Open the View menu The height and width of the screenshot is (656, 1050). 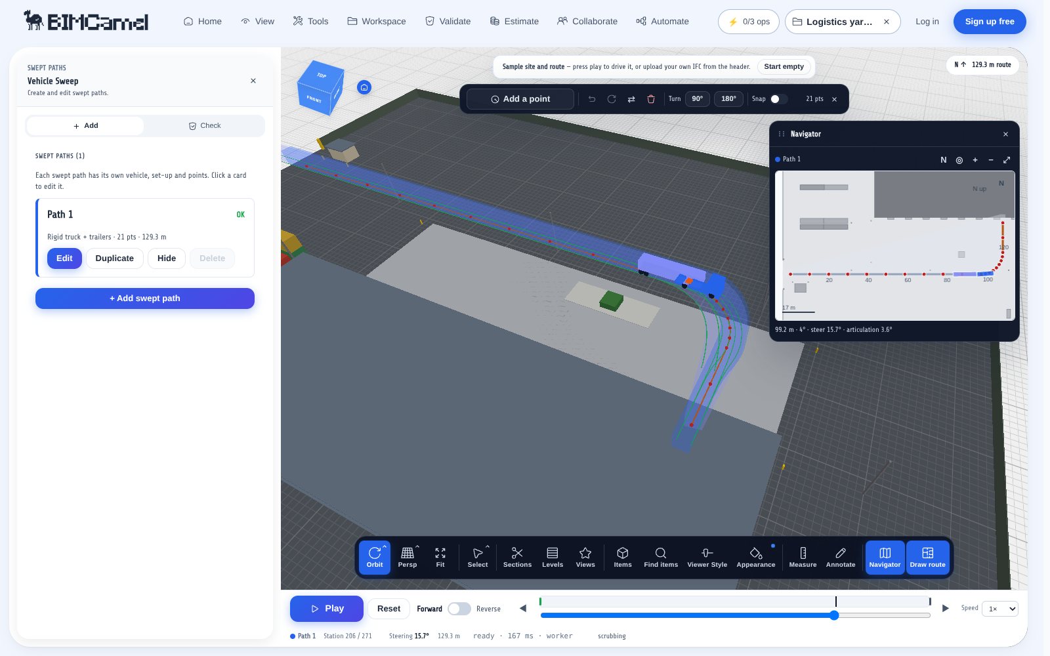click(x=257, y=22)
